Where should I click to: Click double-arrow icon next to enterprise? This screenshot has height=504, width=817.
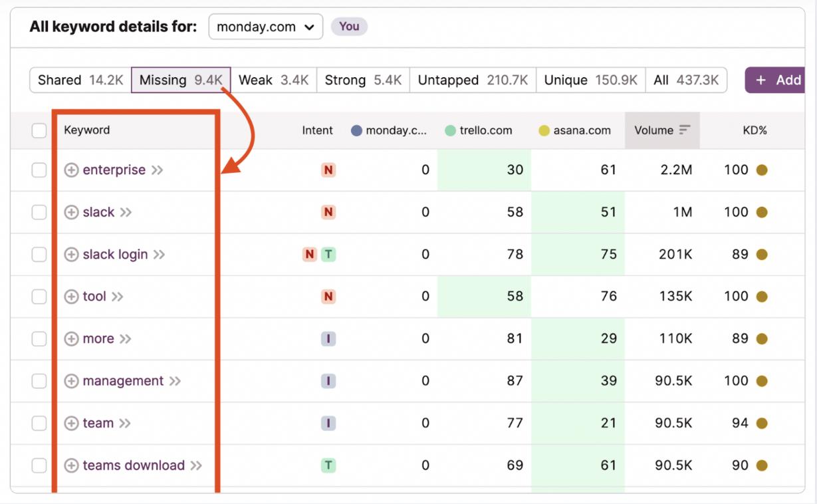(157, 170)
